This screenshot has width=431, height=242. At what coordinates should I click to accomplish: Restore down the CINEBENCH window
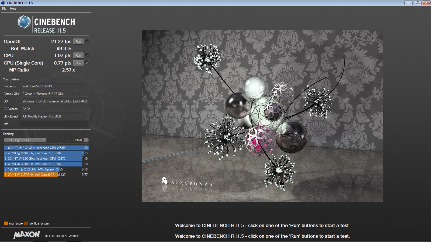[417, 3]
